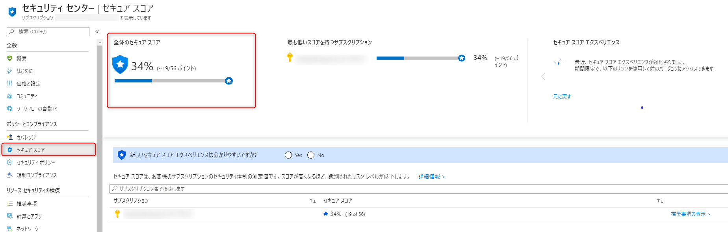Click the カバレッジ icon in sidebar
Viewport: 728px width, 232px height.
coord(10,137)
